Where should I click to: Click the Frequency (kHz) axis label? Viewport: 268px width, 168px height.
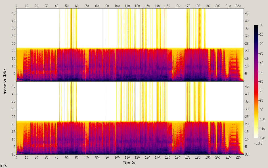pos(5,82)
